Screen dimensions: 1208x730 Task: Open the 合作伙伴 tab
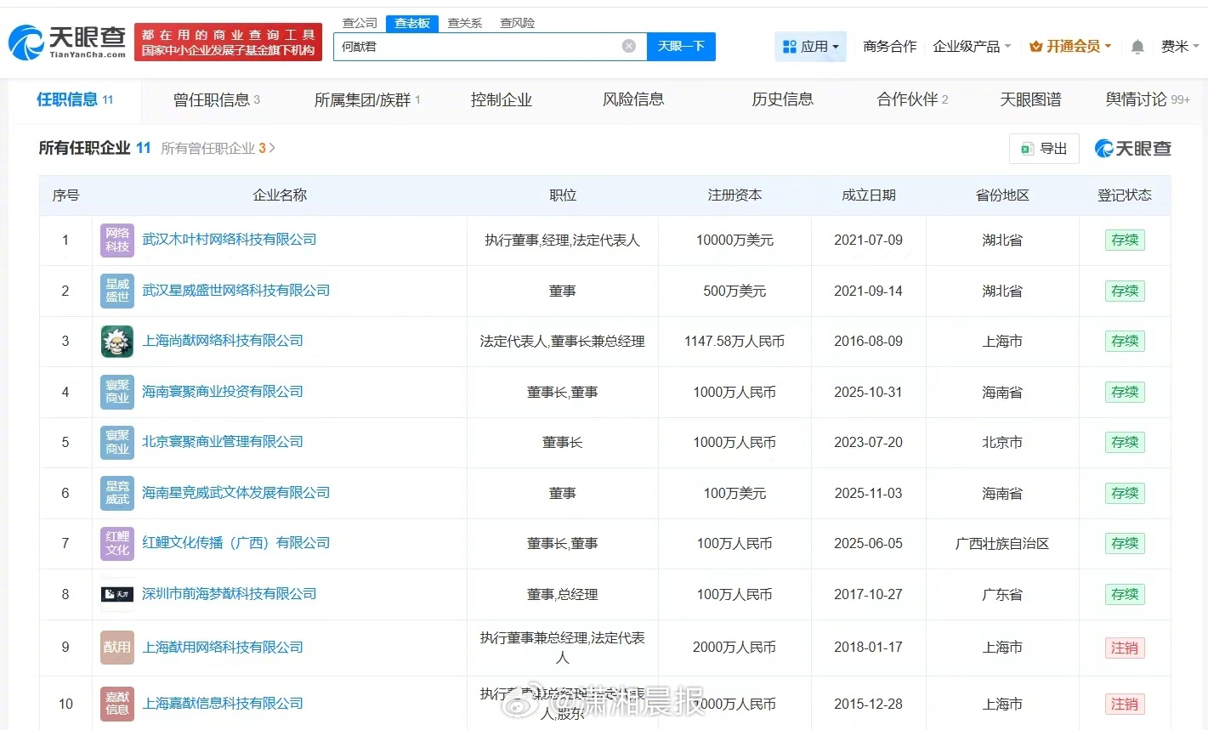pos(912,99)
